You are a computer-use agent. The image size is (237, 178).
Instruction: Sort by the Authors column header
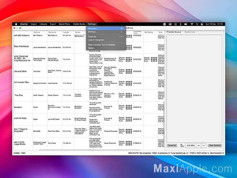point(37,32)
